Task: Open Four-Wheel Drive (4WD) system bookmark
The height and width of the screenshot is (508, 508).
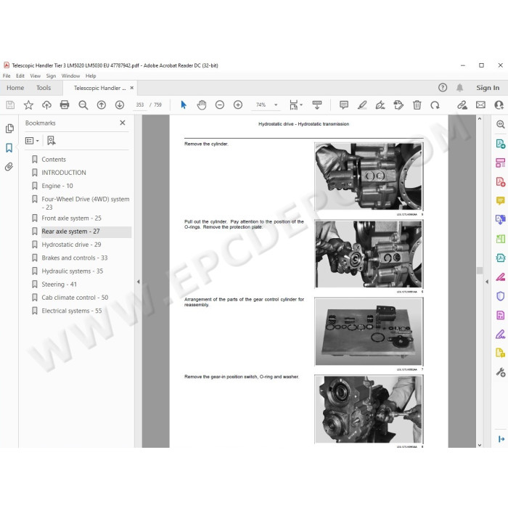Action: [85, 203]
